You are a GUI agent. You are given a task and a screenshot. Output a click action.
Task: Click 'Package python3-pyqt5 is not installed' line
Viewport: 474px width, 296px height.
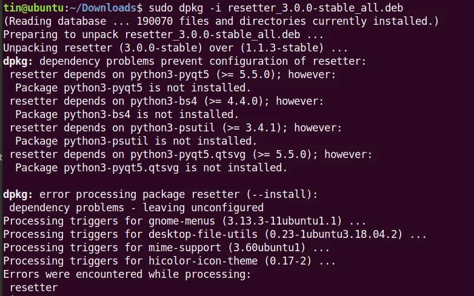pos(133,88)
